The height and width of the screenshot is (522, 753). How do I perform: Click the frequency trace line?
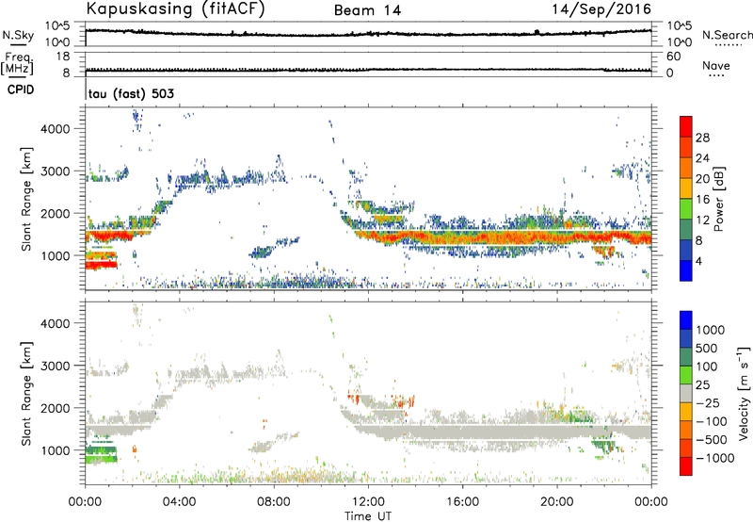(368, 70)
